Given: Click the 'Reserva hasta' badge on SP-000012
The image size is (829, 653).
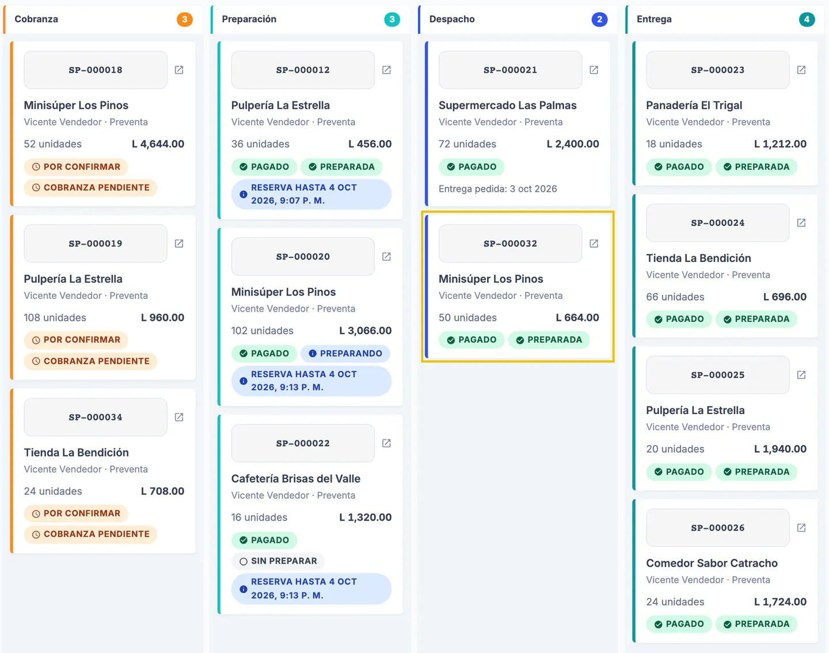Looking at the screenshot, I should tap(311, 194).
